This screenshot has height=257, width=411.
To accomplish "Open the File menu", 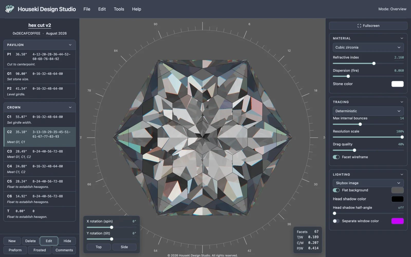I will point(87,9).
